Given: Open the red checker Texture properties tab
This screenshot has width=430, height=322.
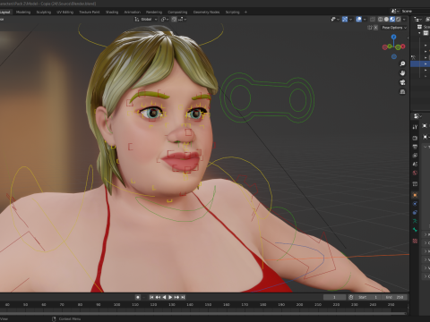Looking at the screenshot, I should click(415, 241).
